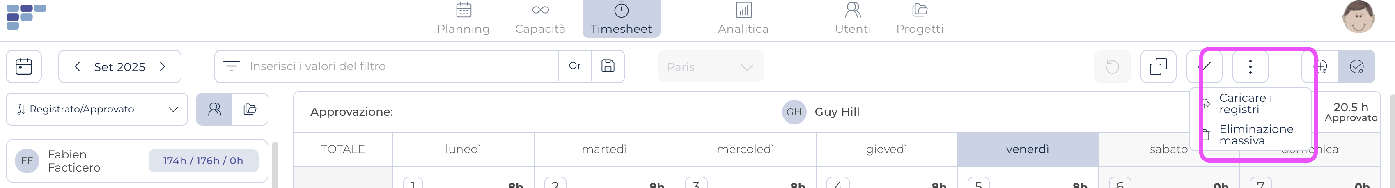Screen dimensions: 1395x188
Task: Open the Paris location dropdown
Action: (710, 66)
